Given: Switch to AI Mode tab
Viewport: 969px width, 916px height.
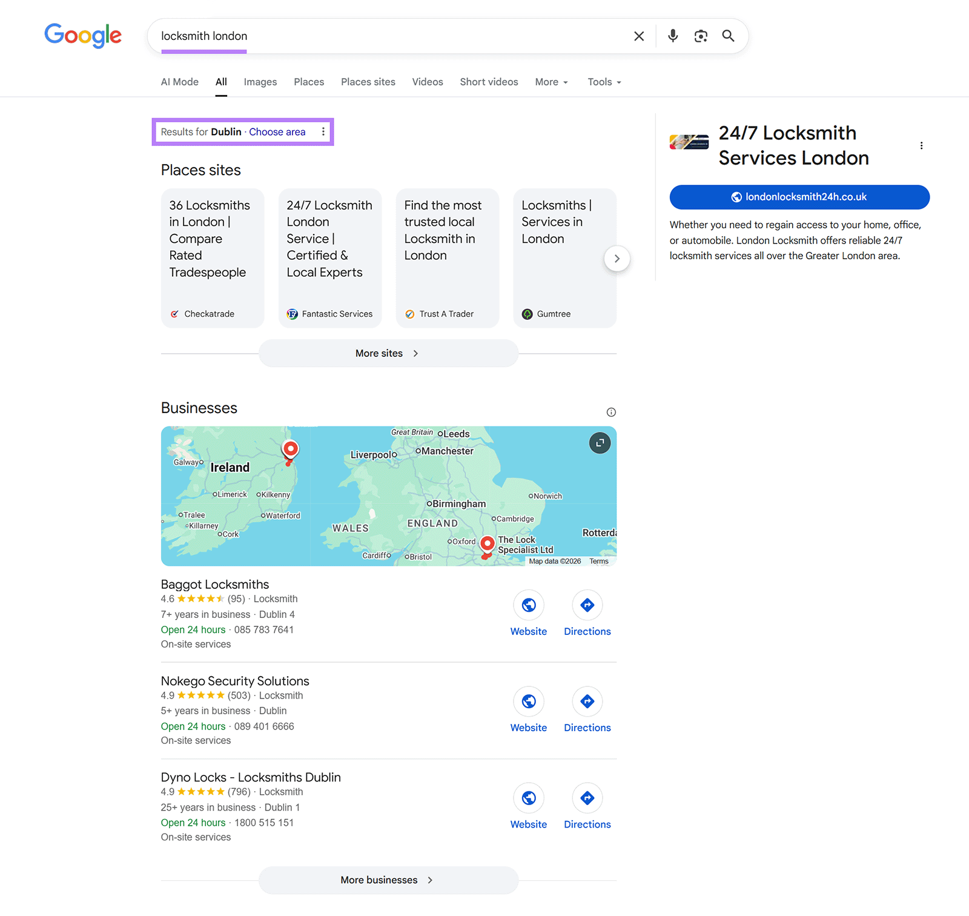Looking at the screenshot, I should tap(179, 82).
